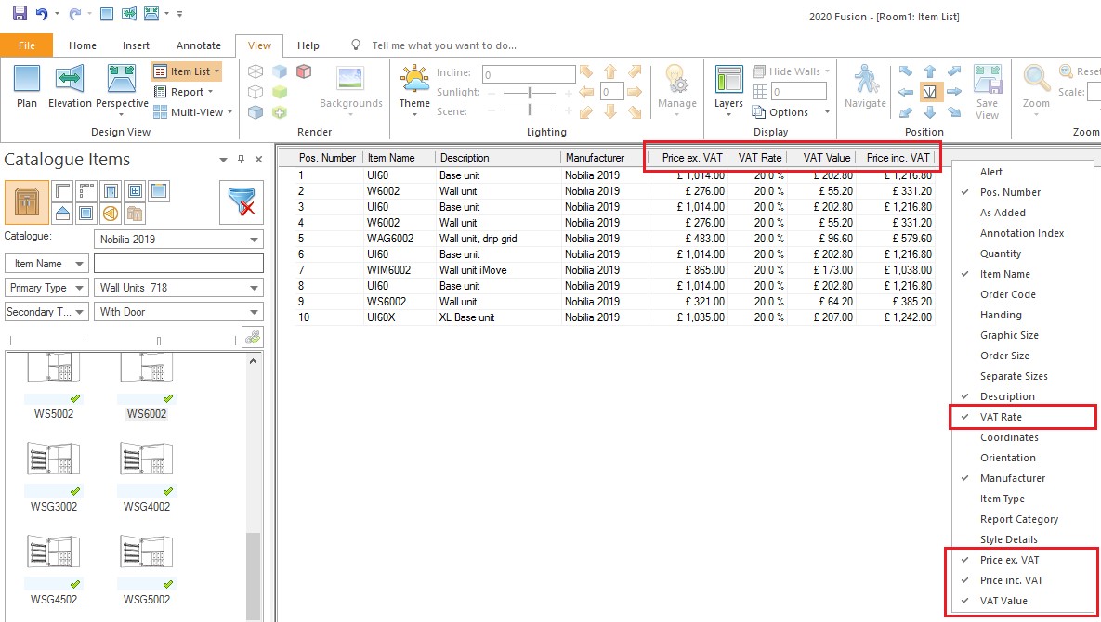Viewport: 1101px width, 622px height.
Task: Click the catalogue thumbnail size slider
Action: click(159, 341)
